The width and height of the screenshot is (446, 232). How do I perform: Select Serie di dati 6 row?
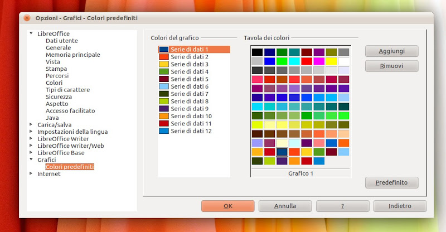pyautogui.click(x=194, y=86)
